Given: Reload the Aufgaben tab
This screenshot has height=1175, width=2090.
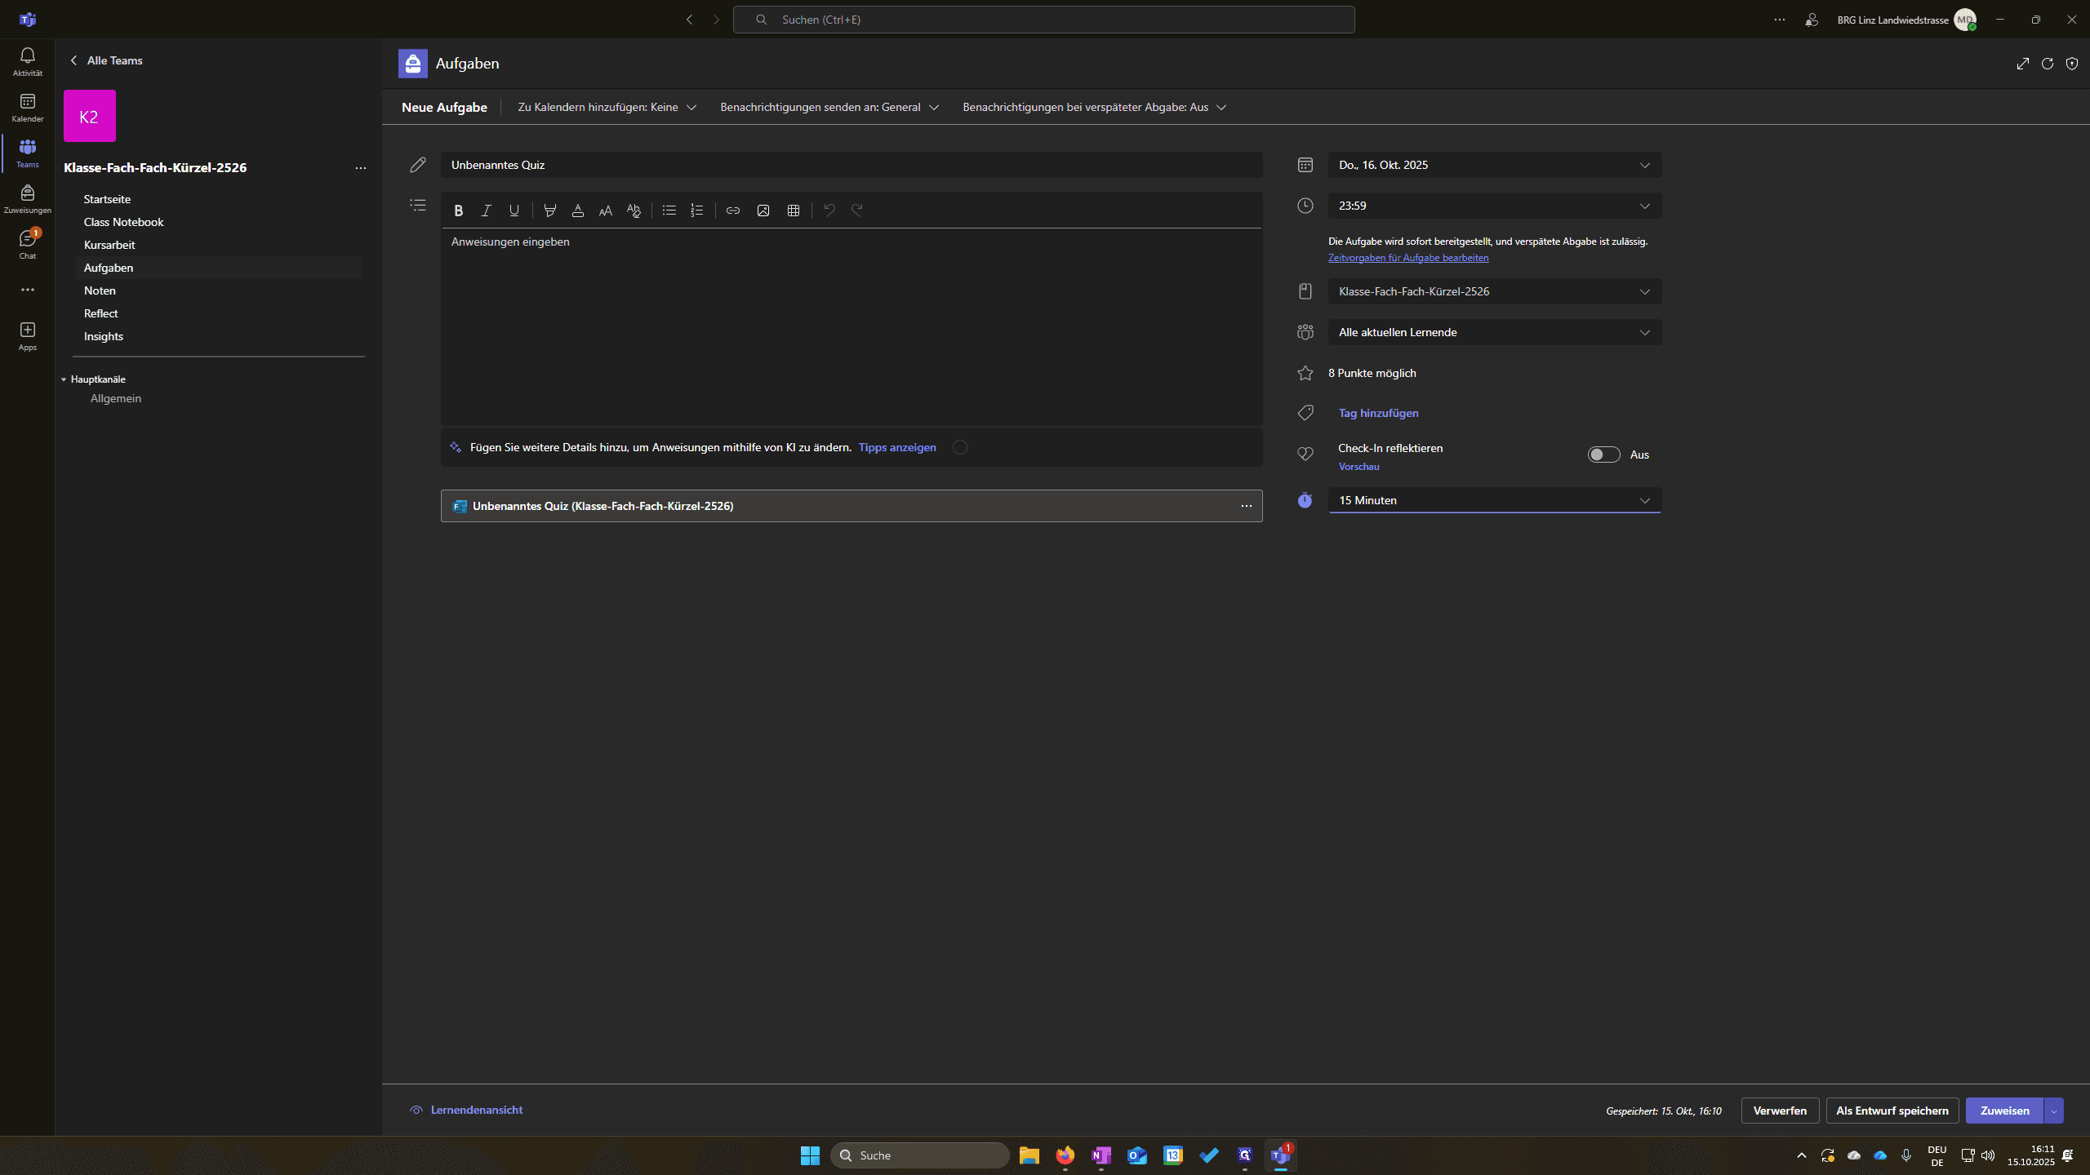Looking at the screenshot, I should tap(2048, 64).
